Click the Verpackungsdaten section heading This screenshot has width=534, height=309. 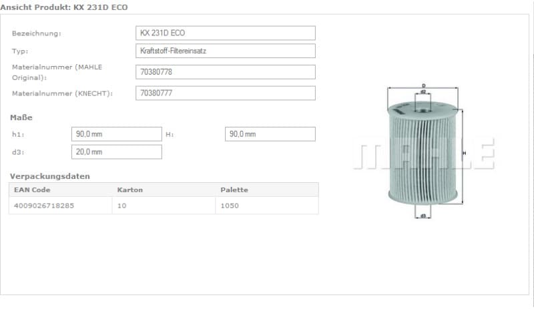[x=49, y=176]
